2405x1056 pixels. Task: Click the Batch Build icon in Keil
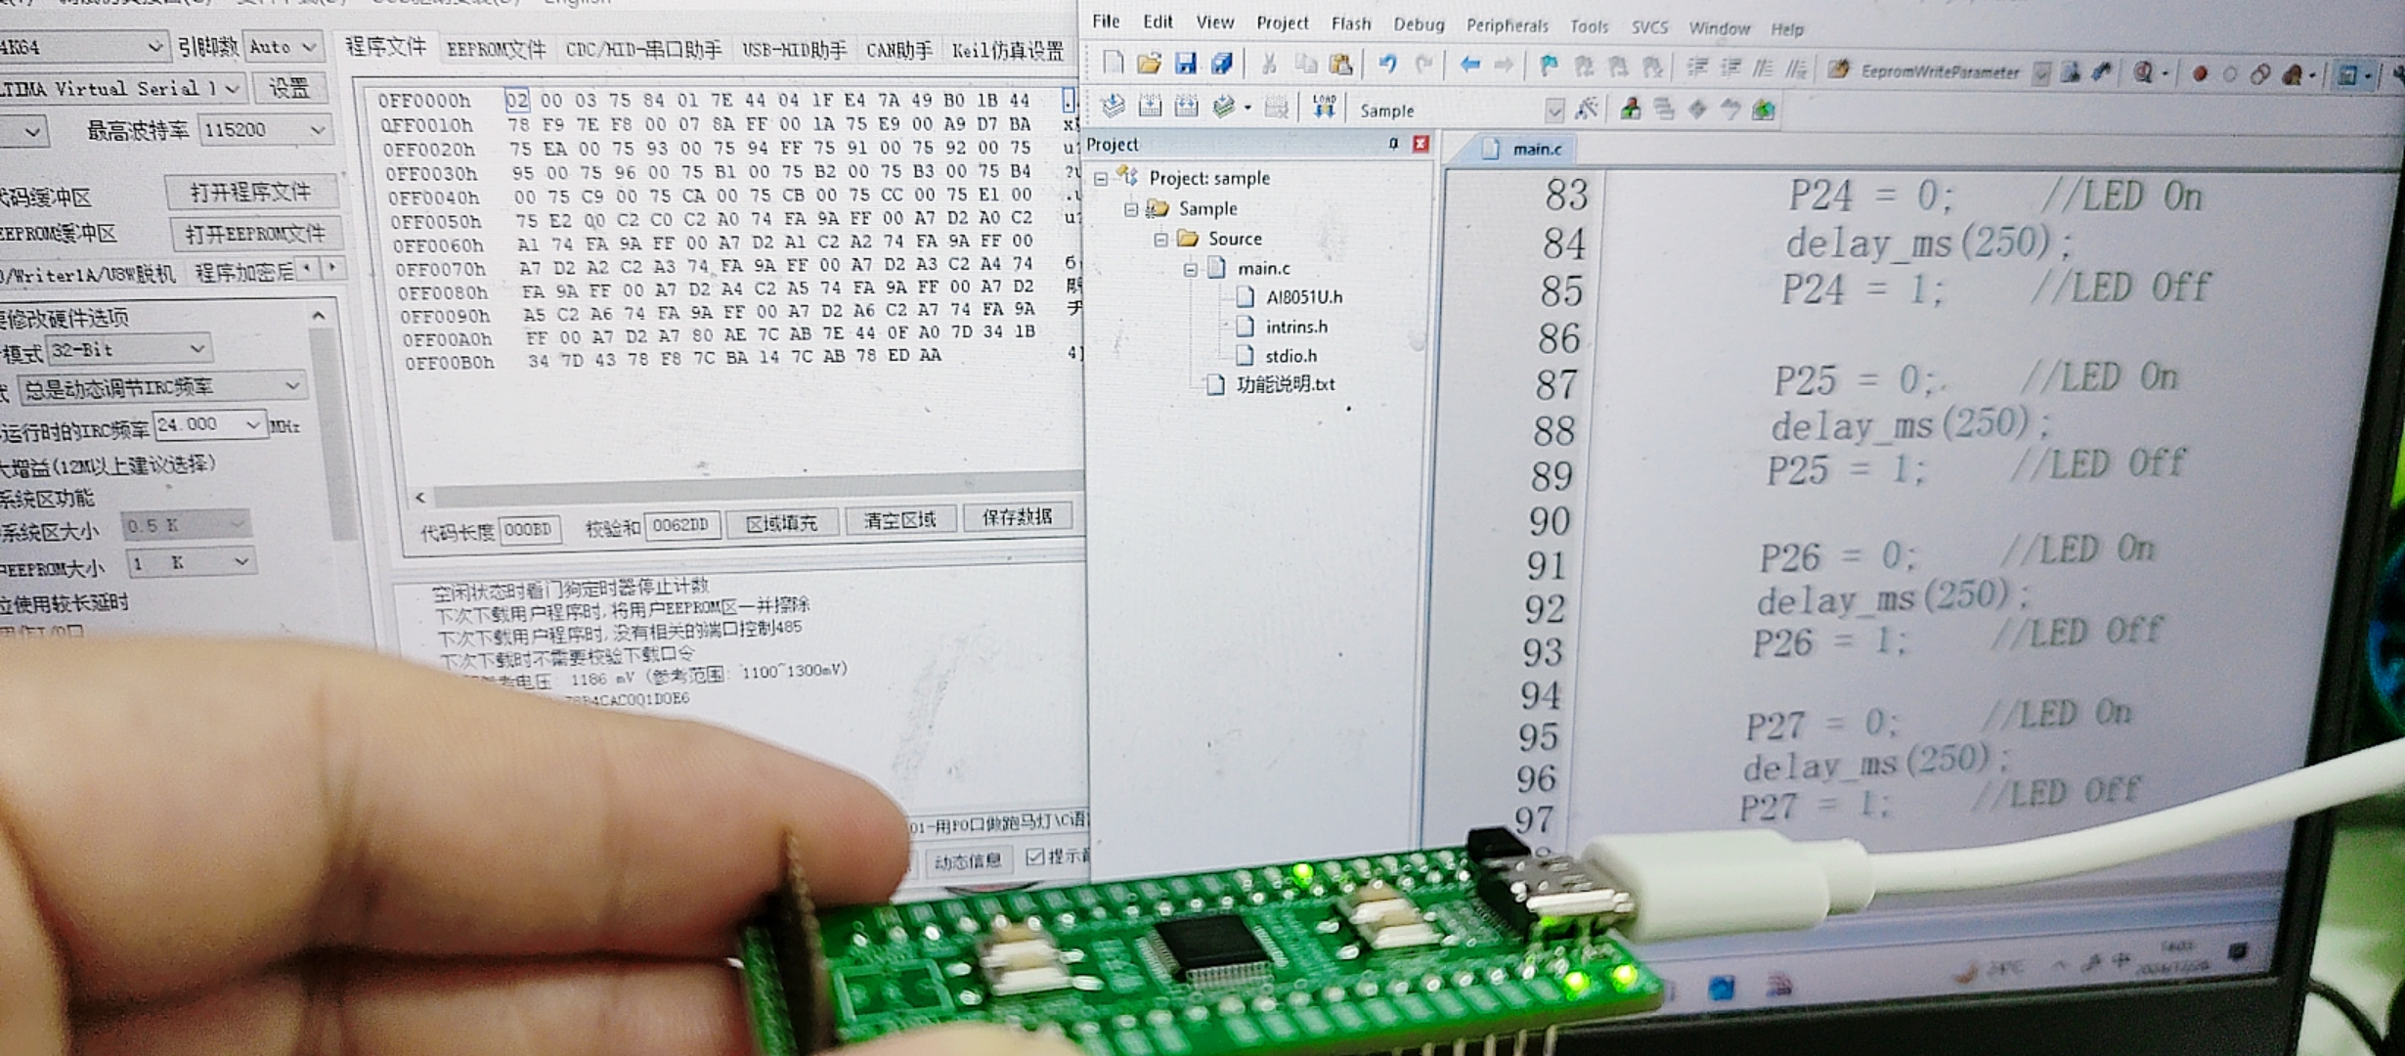[1224, 108]
